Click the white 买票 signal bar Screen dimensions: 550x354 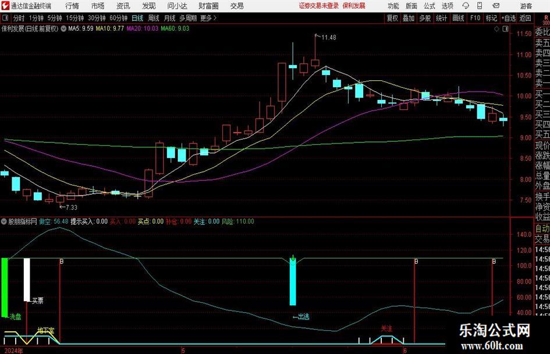tap(27, 280)
